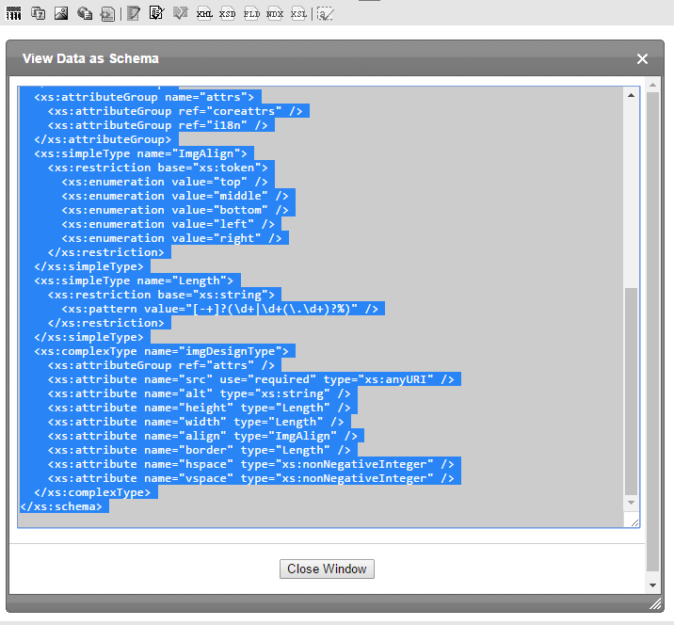Click the enumeration value="right" line
This screenshot has height=625, width=674.
tap(171, 238)
